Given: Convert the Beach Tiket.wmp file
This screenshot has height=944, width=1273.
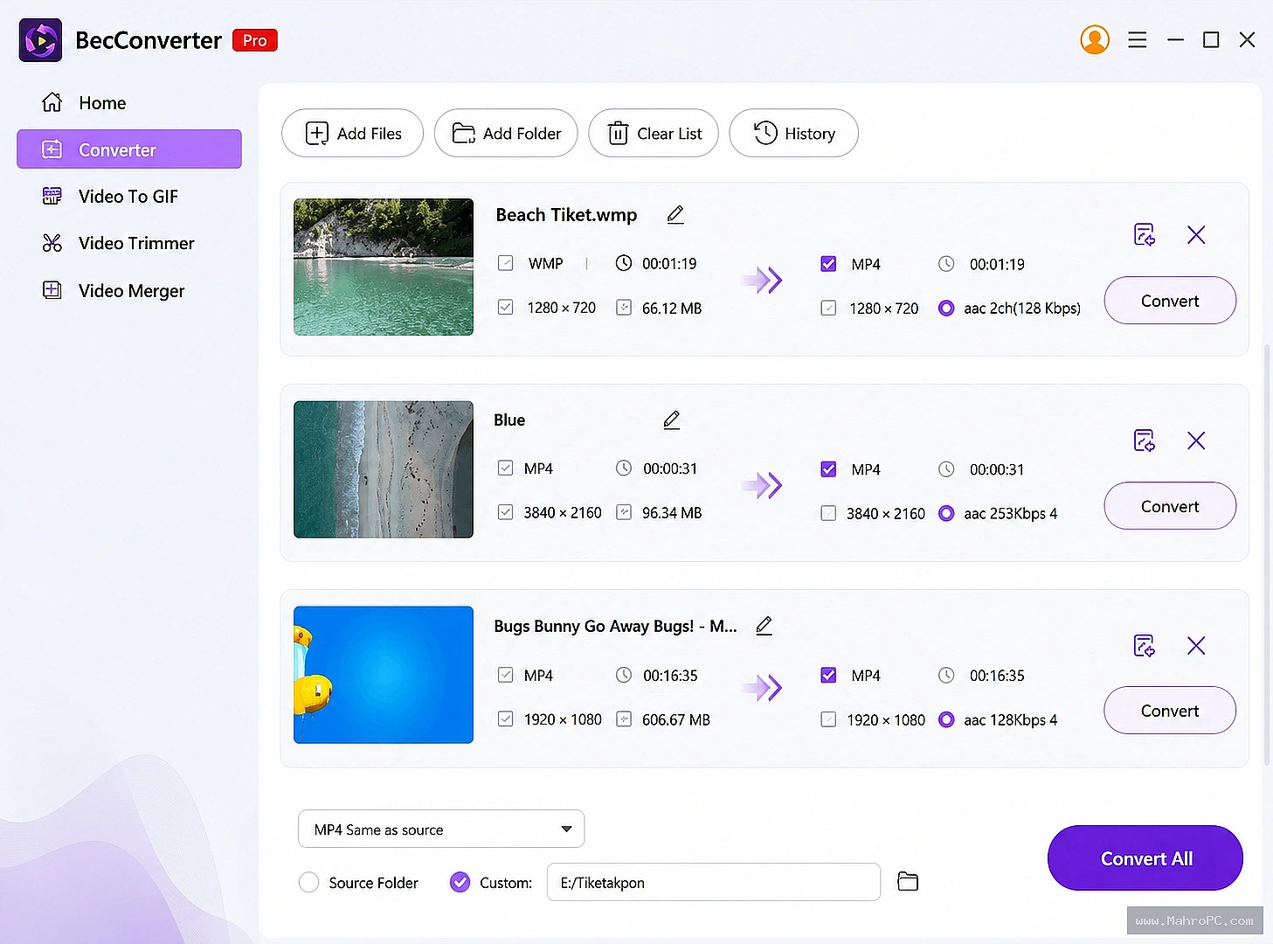Looking at the screenshot, I should pos(1170,301).
